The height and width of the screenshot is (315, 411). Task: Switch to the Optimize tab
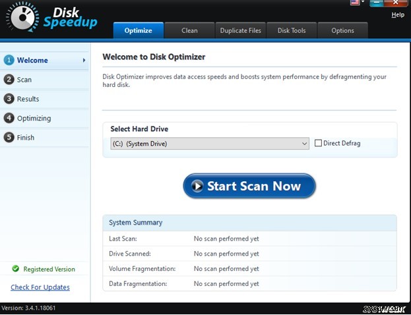tap(138, 30)
